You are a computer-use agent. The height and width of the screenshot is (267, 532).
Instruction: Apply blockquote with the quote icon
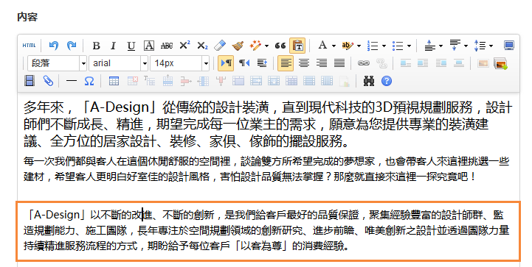(x=280, y=46)
